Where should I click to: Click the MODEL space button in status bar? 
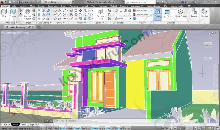[165, 128]
